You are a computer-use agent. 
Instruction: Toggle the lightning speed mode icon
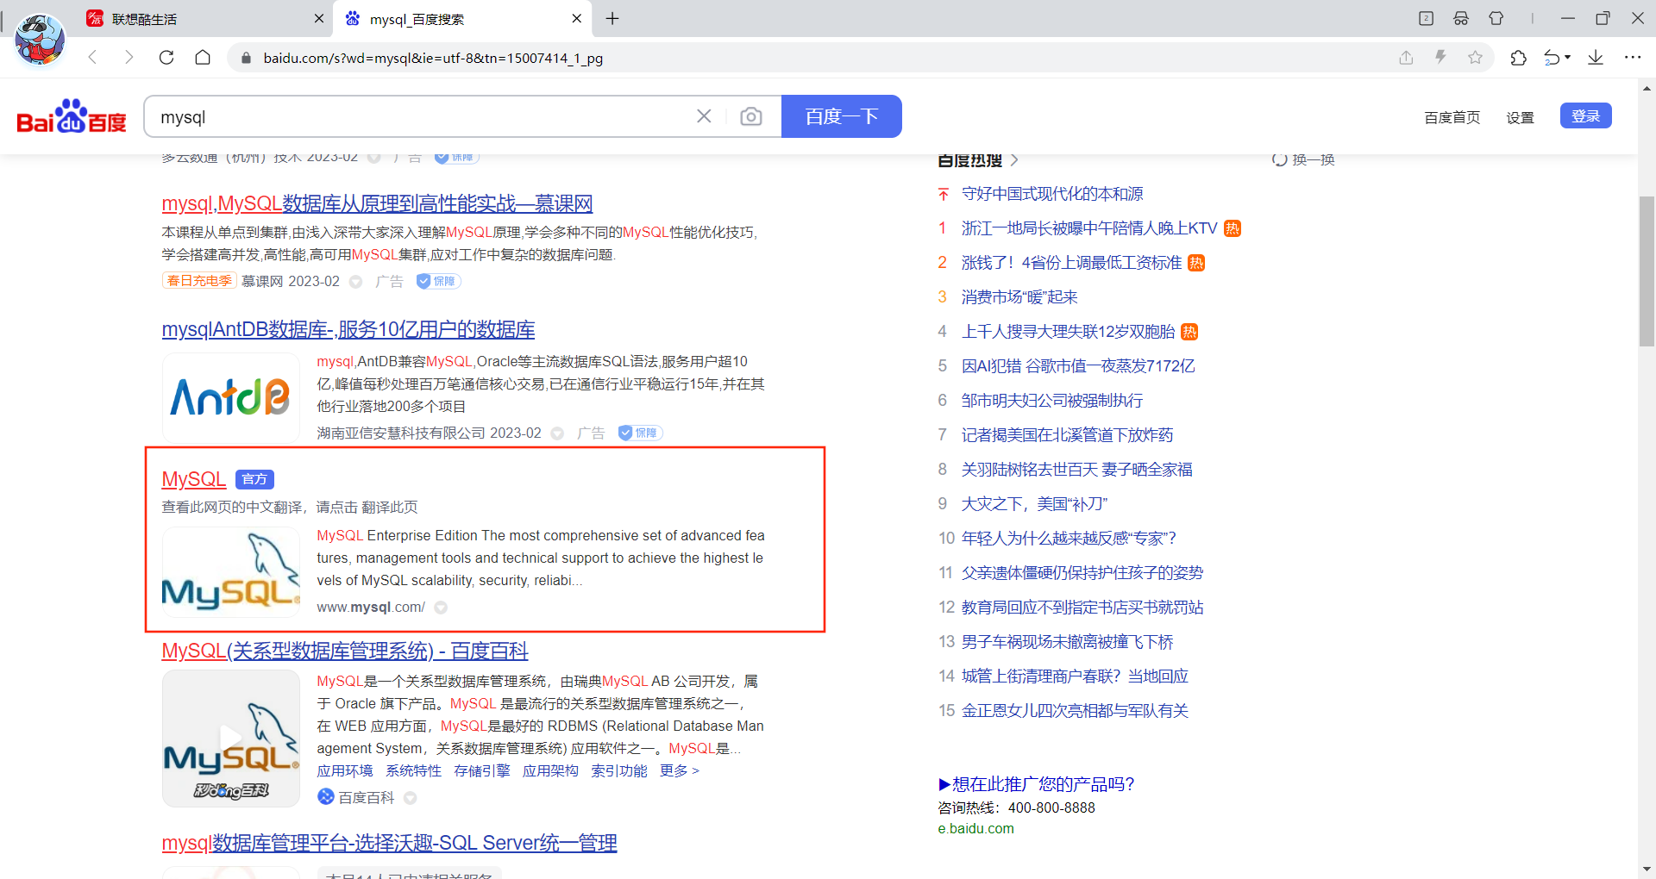pyautogui.click(x=1440, y=58)
